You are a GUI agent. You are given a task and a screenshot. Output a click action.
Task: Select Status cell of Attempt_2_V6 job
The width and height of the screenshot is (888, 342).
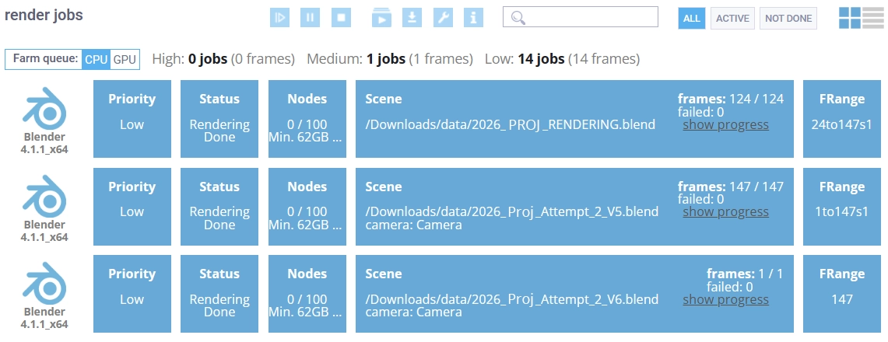click(x=219, y=293)
